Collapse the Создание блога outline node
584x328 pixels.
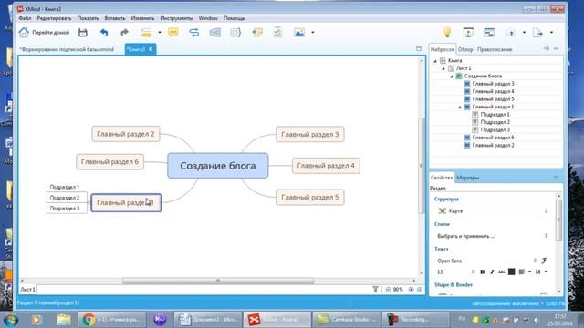point(452,77)
